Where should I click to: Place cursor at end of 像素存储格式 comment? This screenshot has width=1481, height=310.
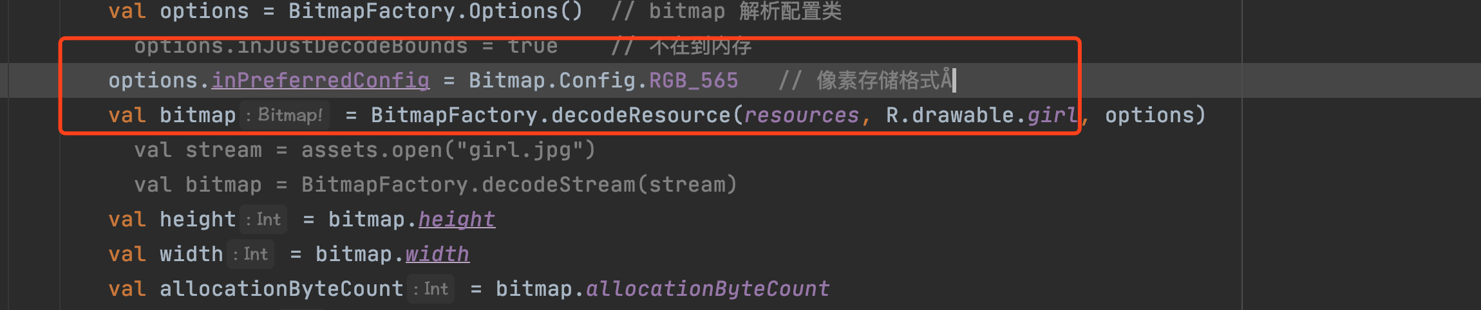[954, 80]
